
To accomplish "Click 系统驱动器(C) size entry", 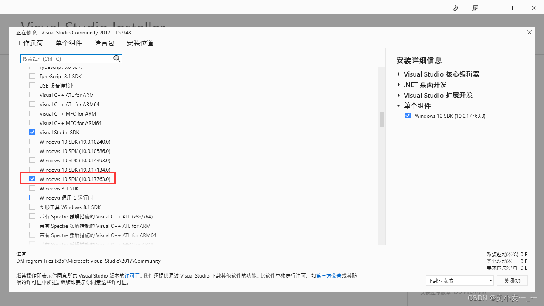I will 507,255.
